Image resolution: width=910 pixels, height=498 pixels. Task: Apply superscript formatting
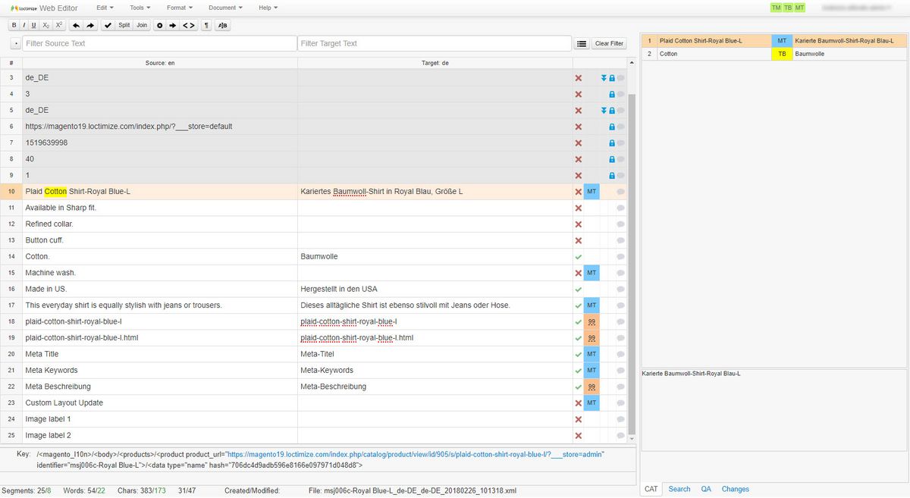pyautogui.click(x=58, y=25)
